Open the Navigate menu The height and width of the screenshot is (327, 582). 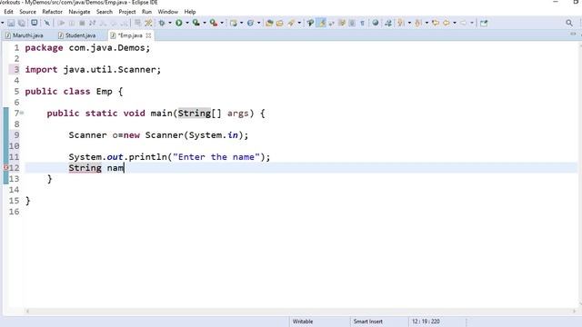pos(79,12)
